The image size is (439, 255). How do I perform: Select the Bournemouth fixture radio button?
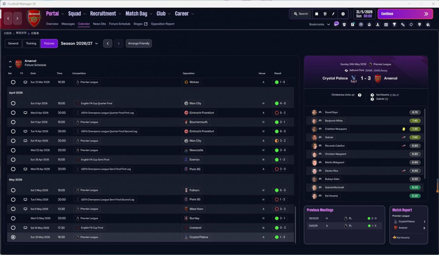[13, 122]
